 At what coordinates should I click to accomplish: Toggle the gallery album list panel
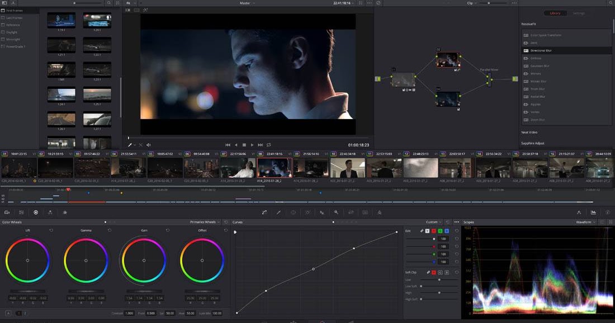4,3
